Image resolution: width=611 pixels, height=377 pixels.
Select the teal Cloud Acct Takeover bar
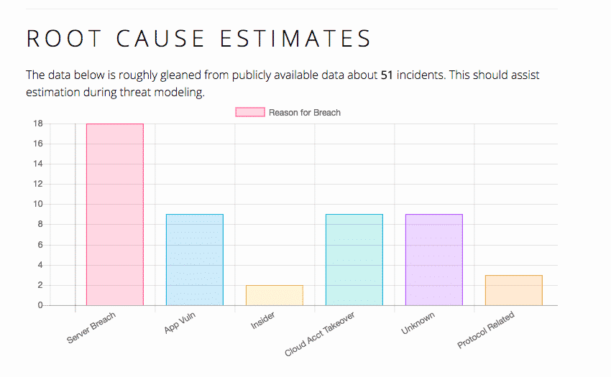[x=354, y=259]
